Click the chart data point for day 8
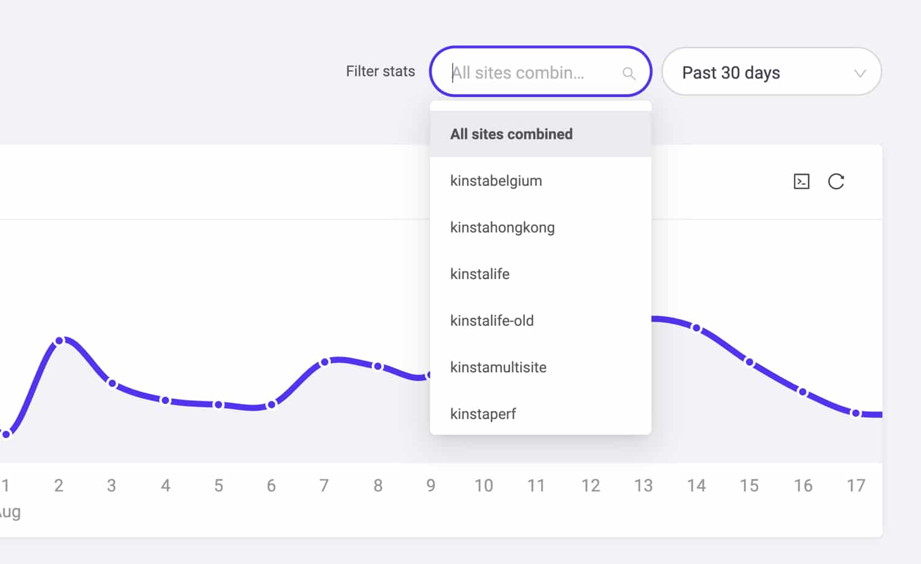 [x=378, y=366]
